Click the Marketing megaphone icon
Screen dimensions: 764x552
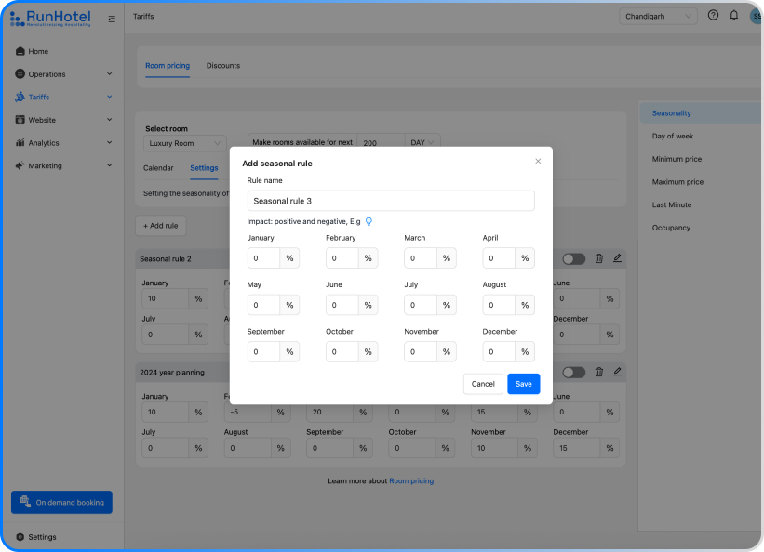click(x=20, y=165)
